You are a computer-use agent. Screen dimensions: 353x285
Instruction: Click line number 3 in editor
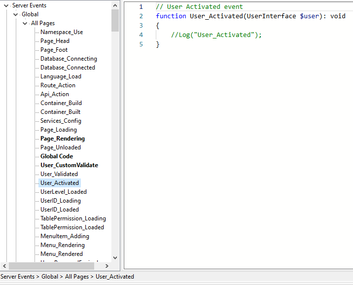(x=141, y=26)
